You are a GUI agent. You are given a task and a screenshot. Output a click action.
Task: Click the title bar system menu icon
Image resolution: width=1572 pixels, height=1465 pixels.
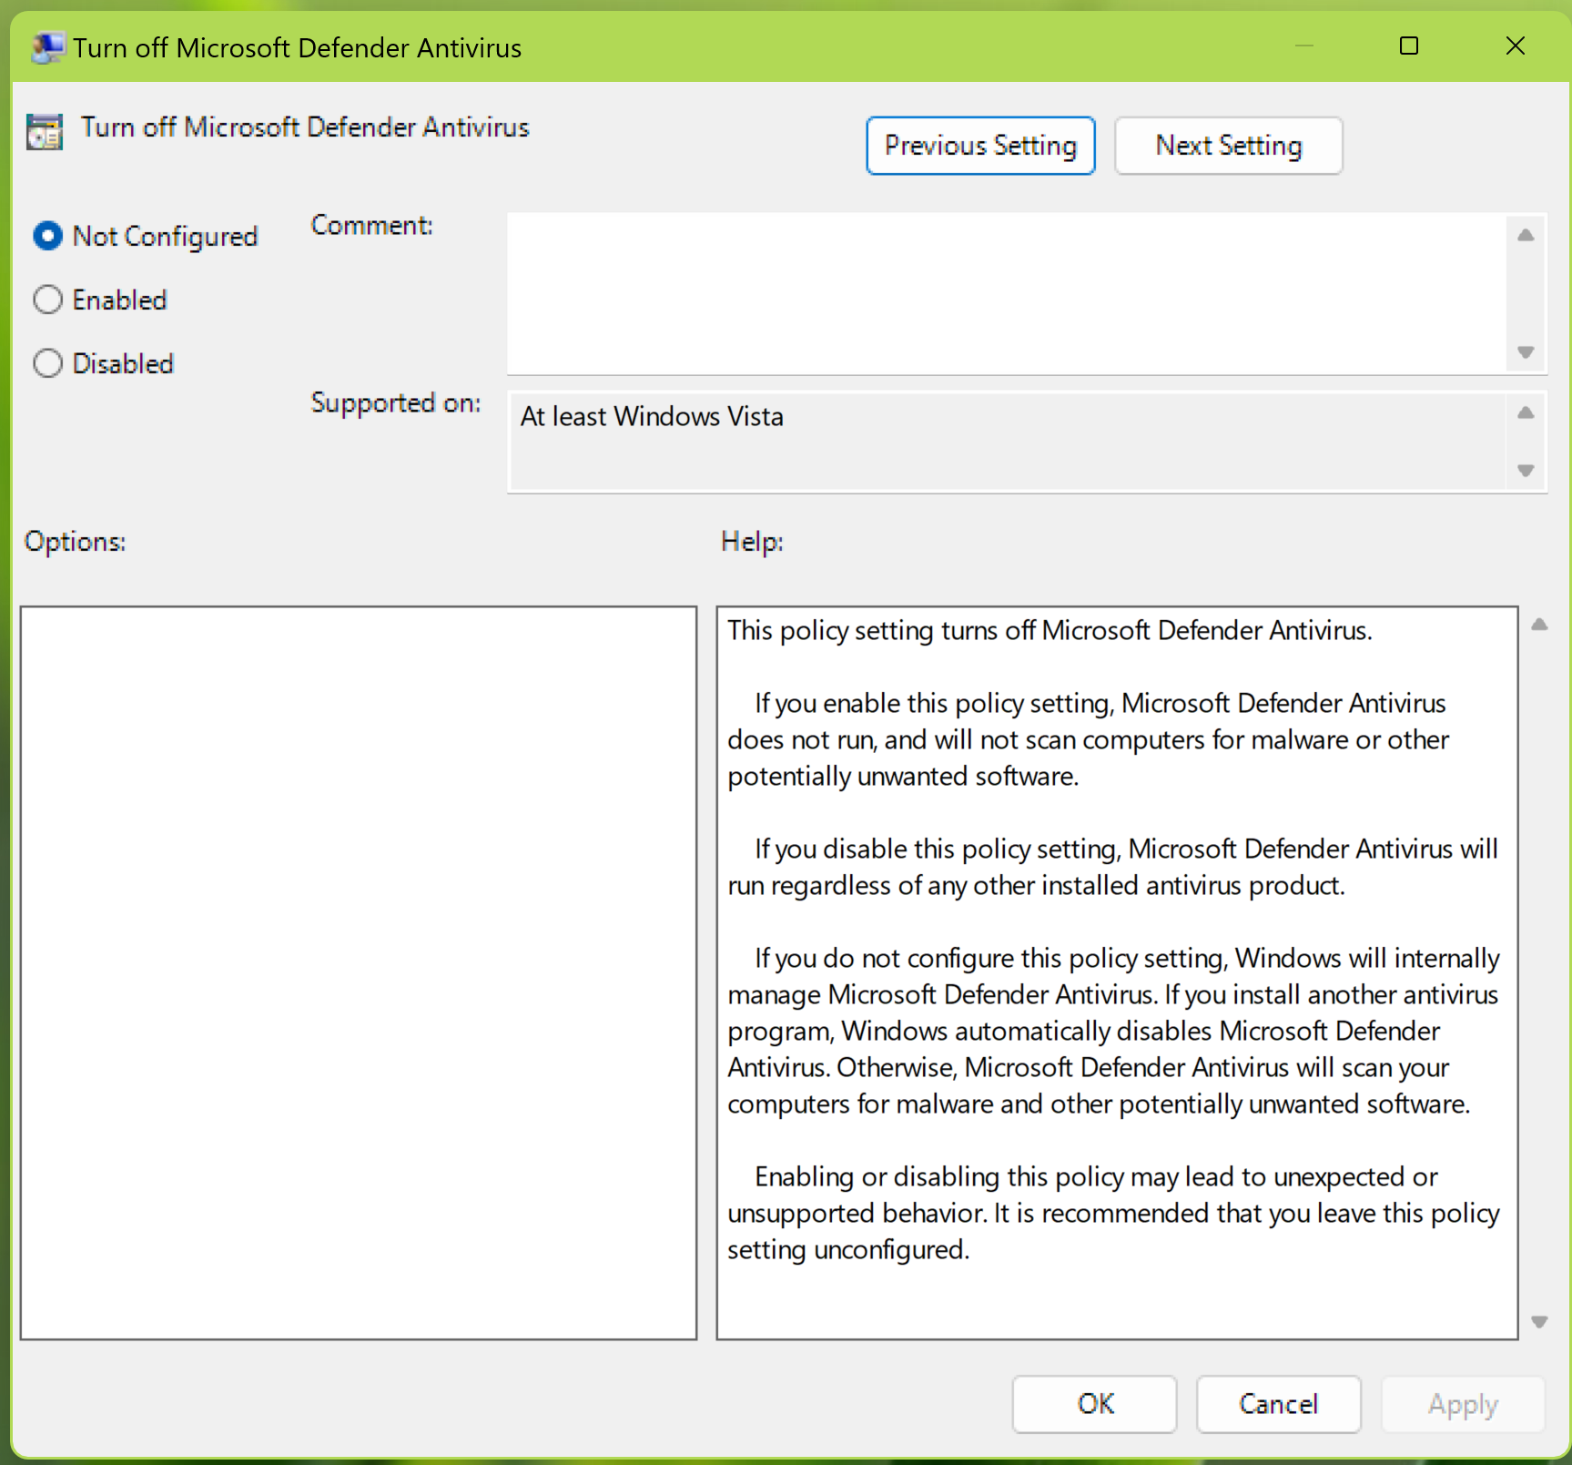click(47, 47)
